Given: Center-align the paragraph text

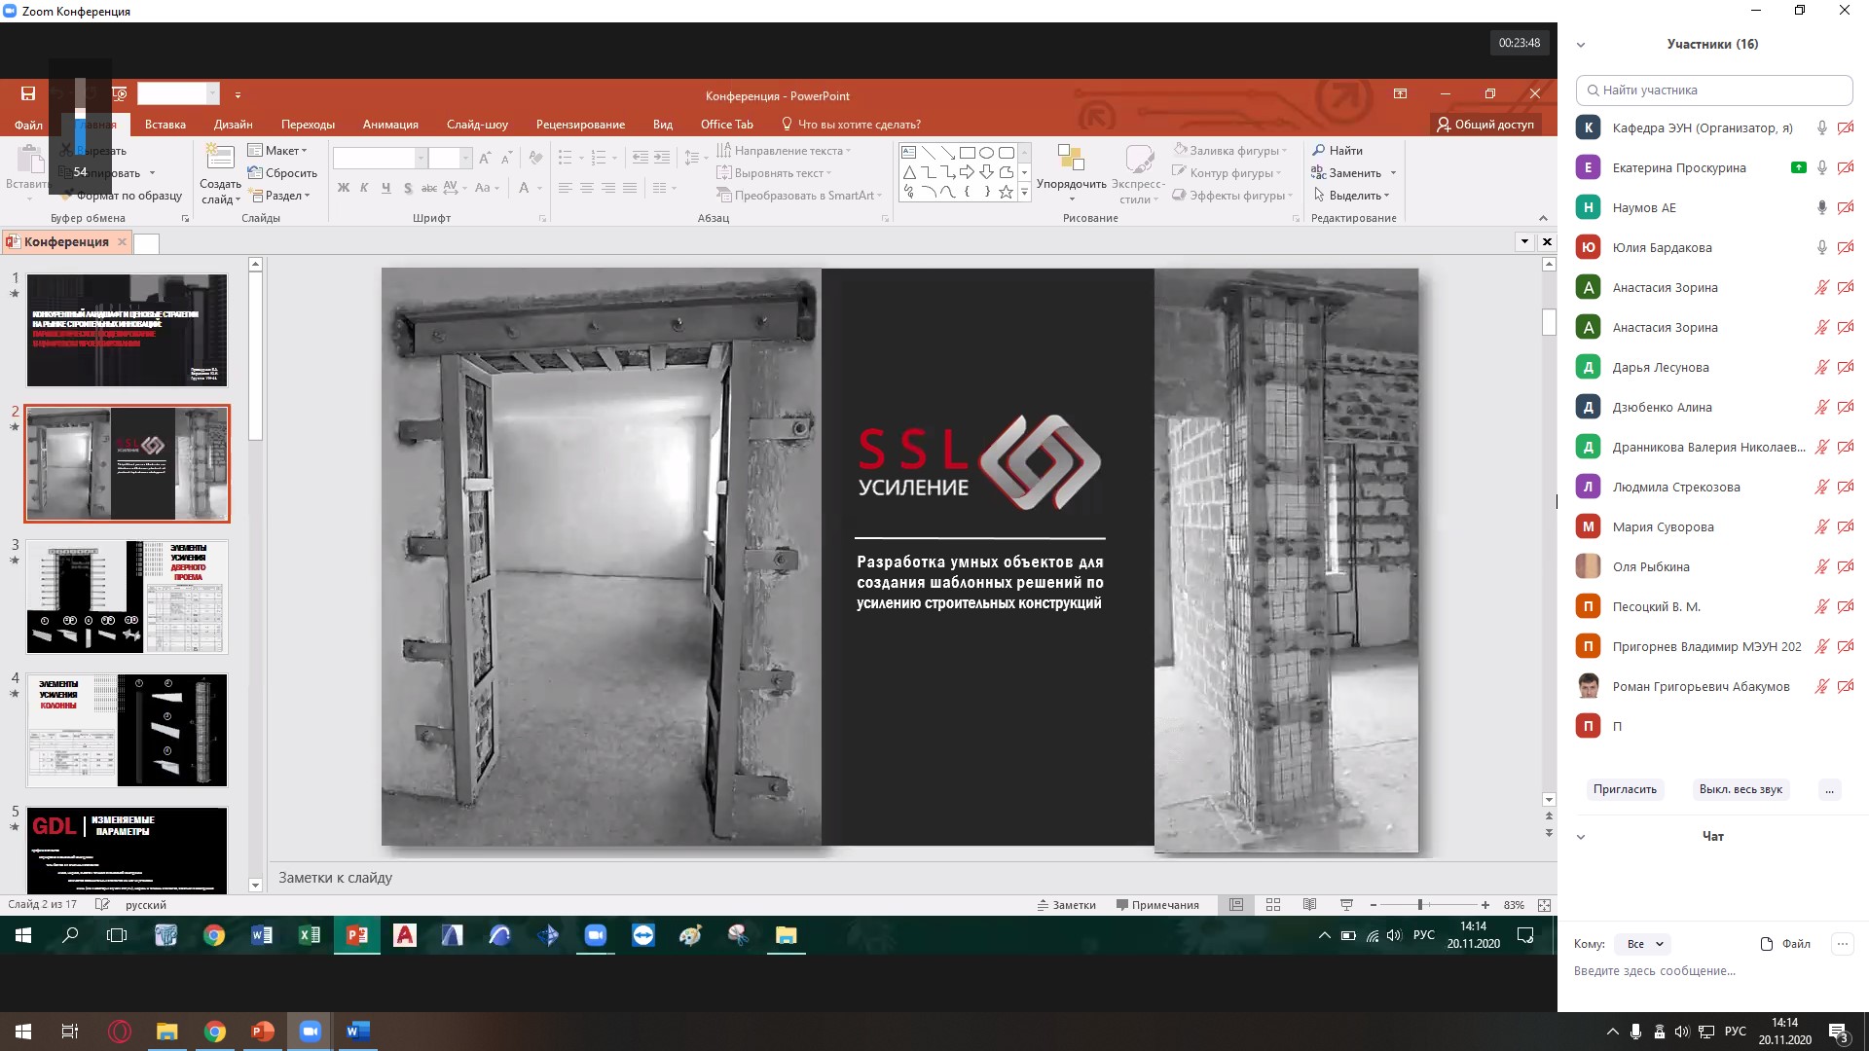Looking at the screenshot, I should (x=587, y=188).
